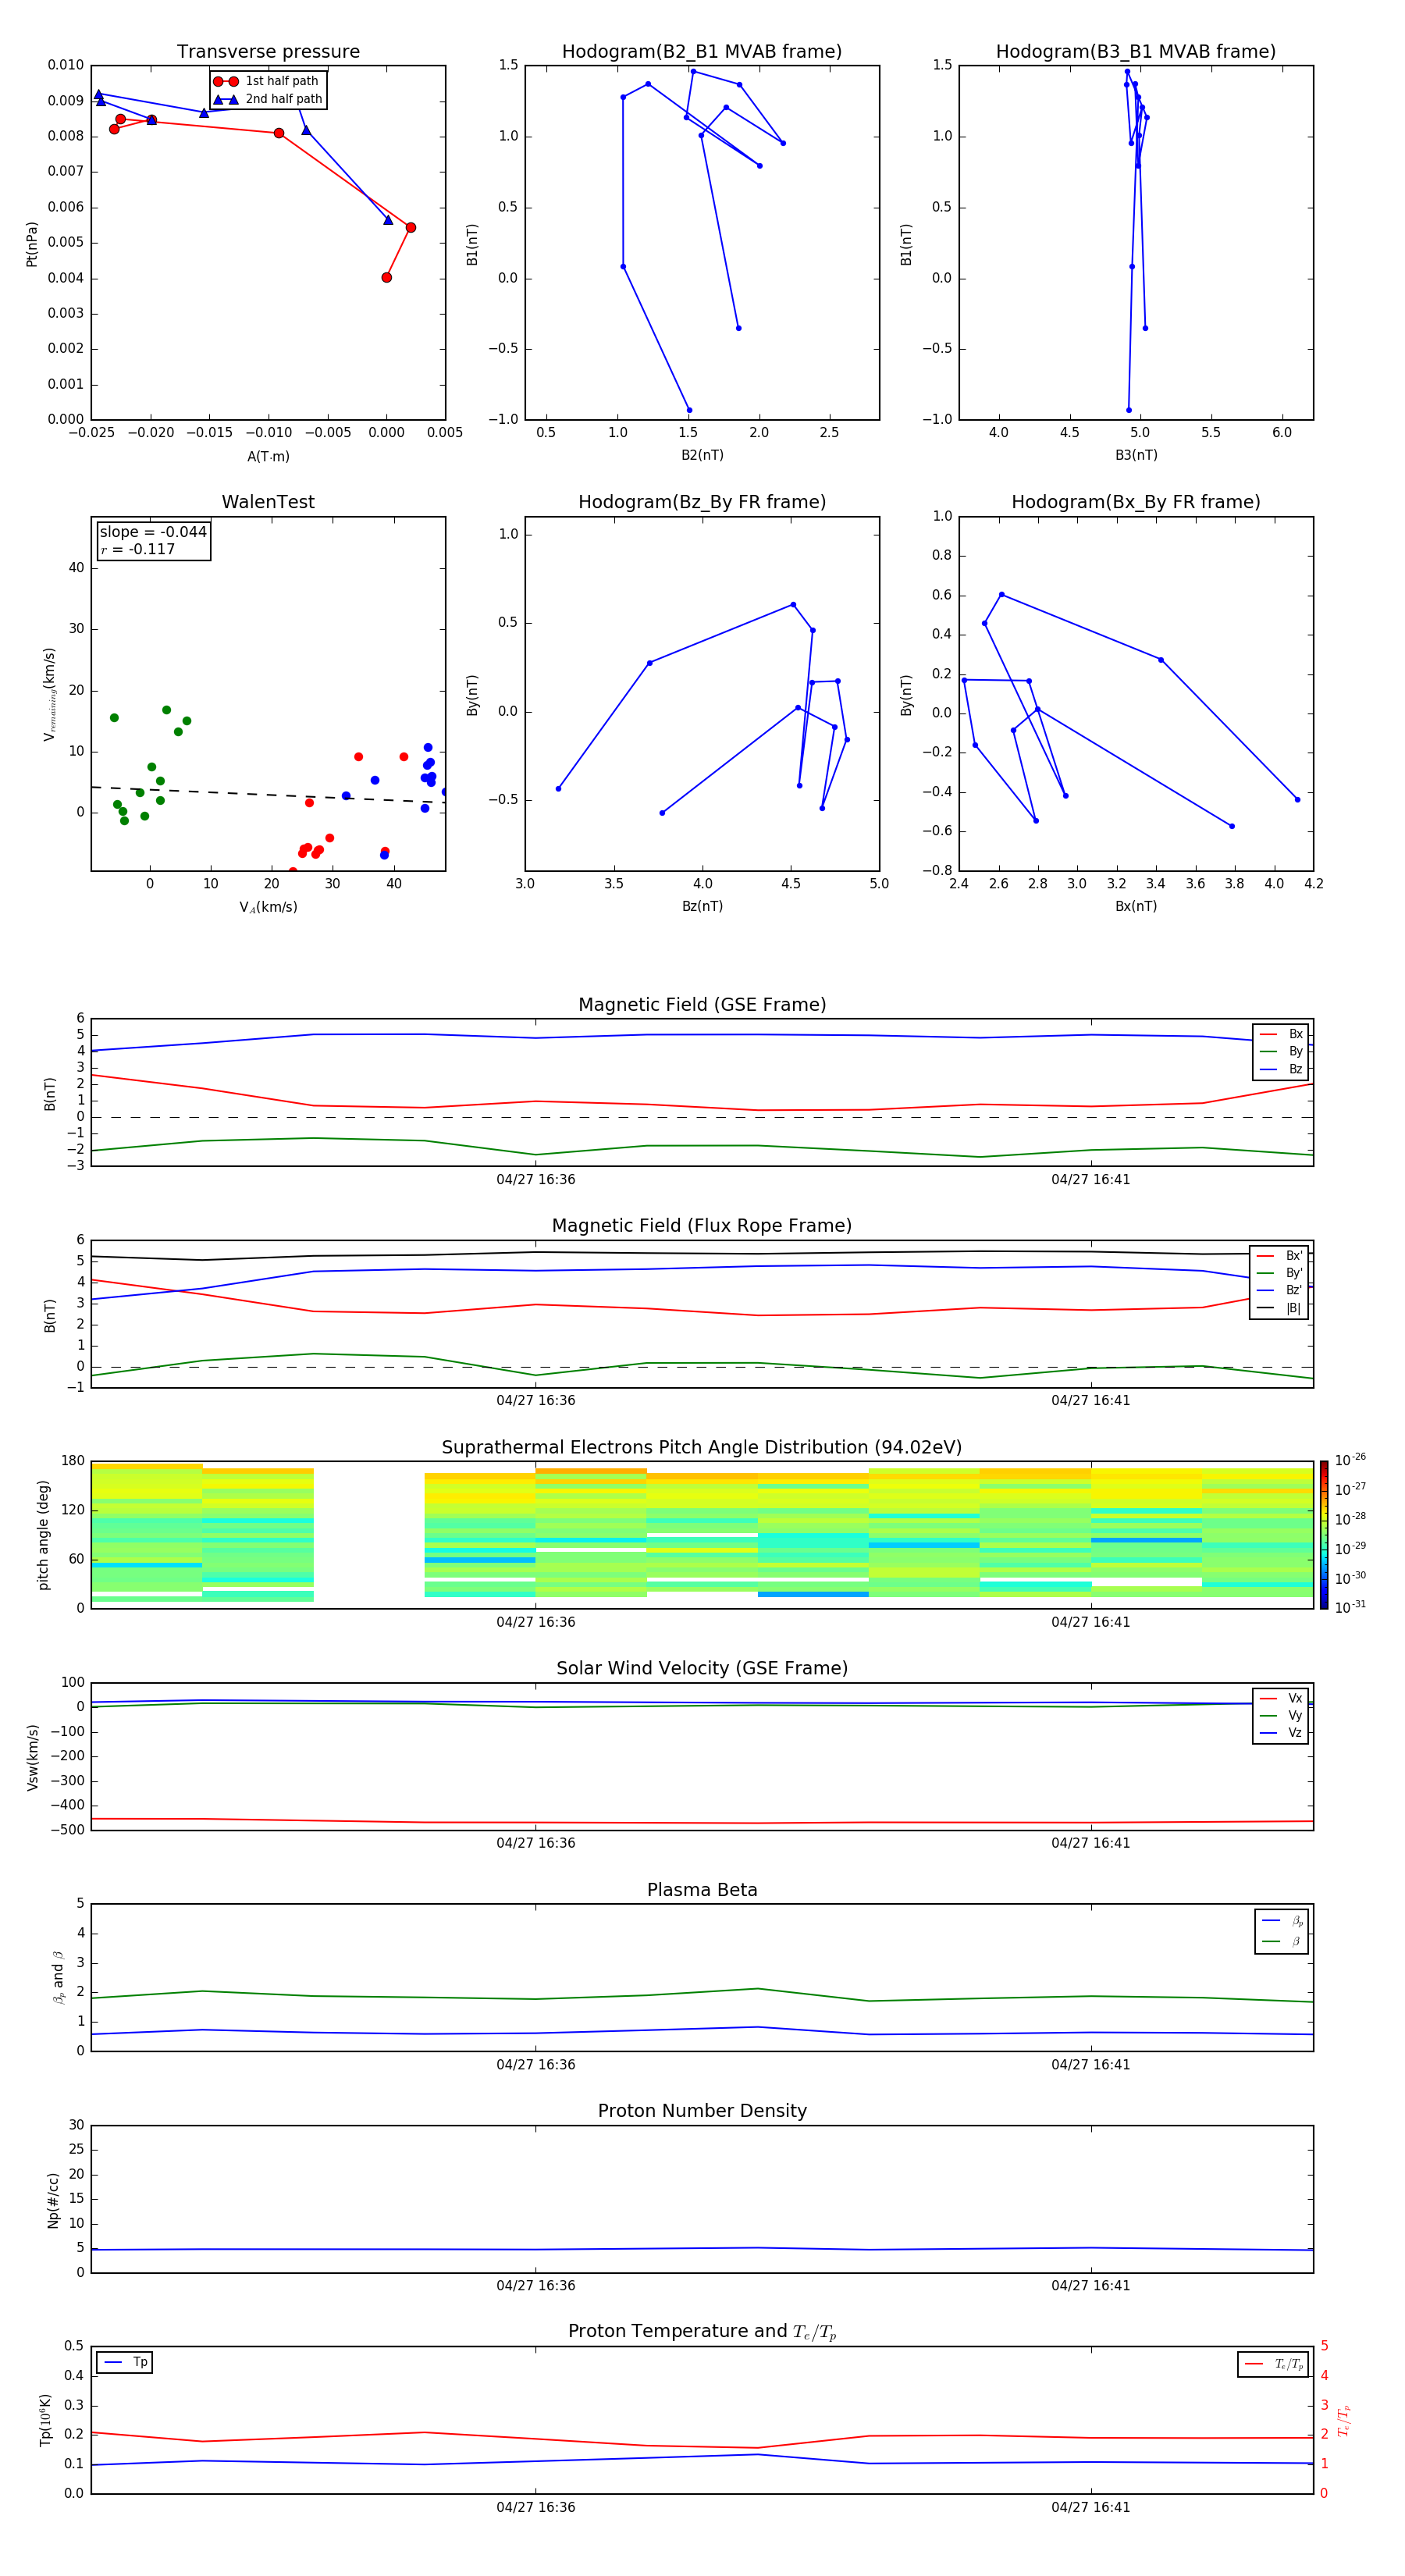The image size is (1405, 2576).
Task: Click the "WalenTest" plot title
Action: click(268, 502)
